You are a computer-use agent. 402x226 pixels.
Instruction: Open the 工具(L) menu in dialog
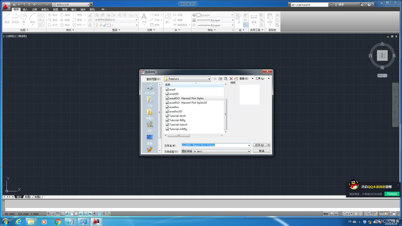[260, 79]
